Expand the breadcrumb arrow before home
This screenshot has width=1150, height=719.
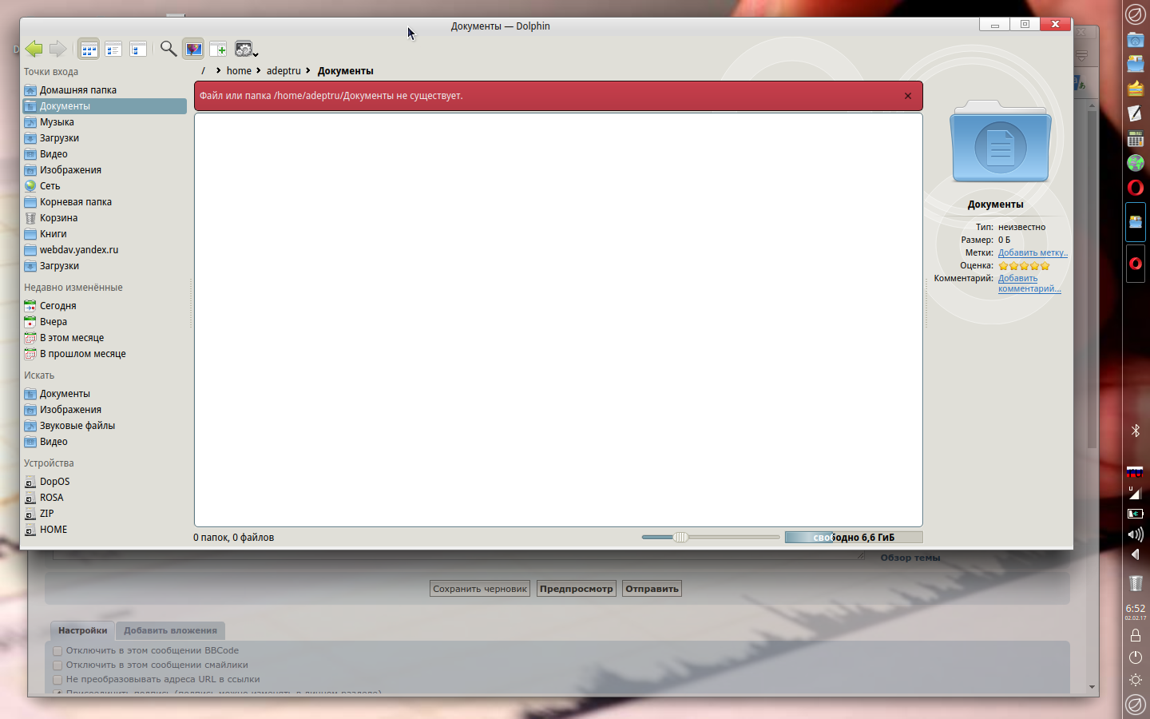(218, 70)
